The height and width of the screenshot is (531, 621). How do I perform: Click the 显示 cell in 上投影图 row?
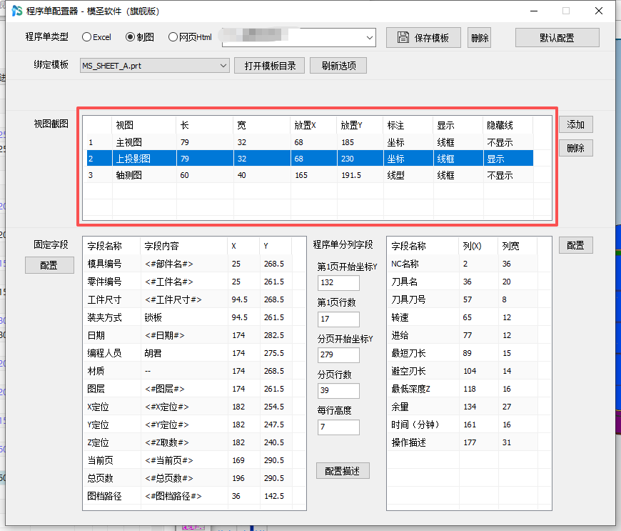(x=508, y=159)
